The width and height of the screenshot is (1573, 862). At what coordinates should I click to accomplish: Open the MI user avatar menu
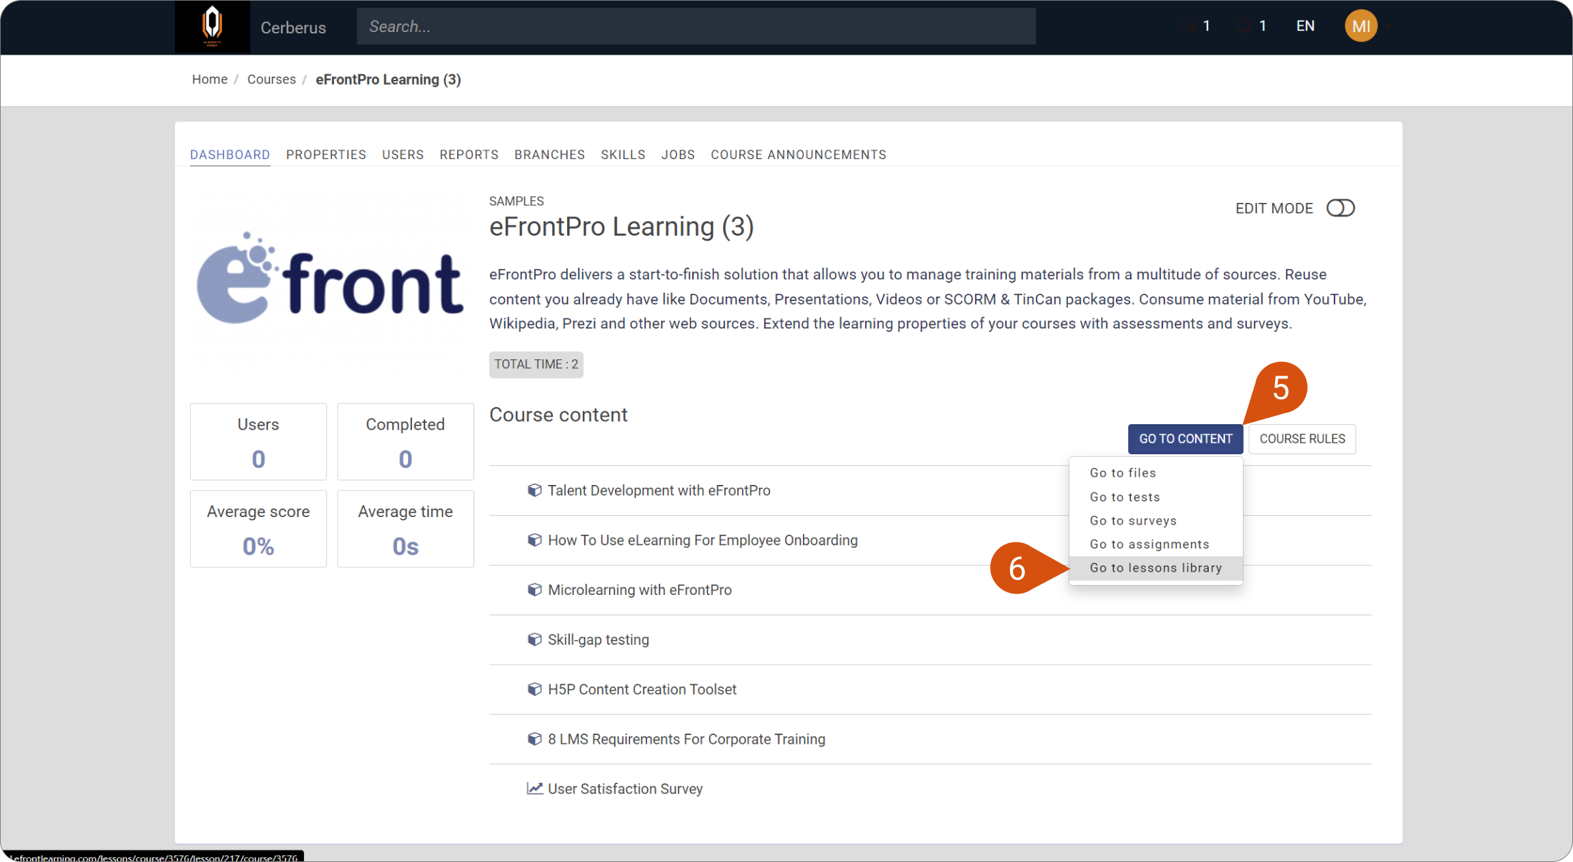1360,26
